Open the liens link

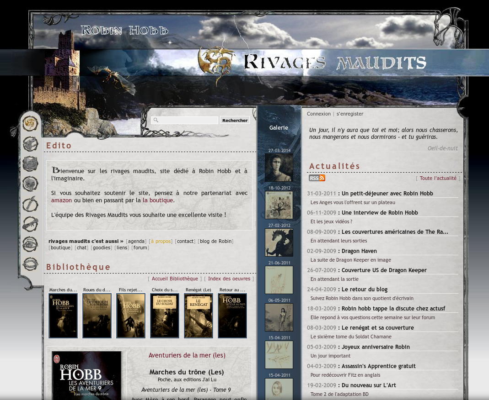point(122,248)
